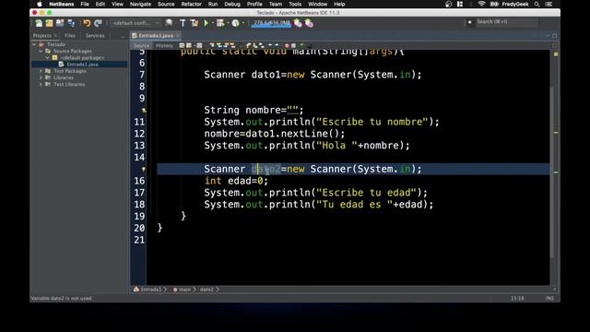Switch to the History view button
This screenshot has width=590, height=332.
164,45
